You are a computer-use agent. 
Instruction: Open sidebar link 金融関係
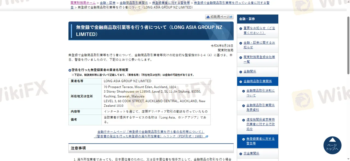250,72
